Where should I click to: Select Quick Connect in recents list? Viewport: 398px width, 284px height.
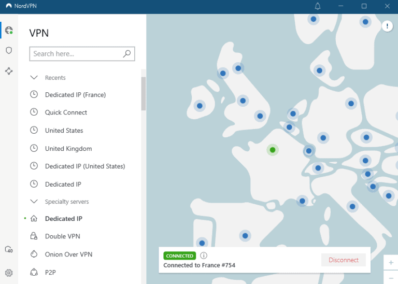pos(66,112)
